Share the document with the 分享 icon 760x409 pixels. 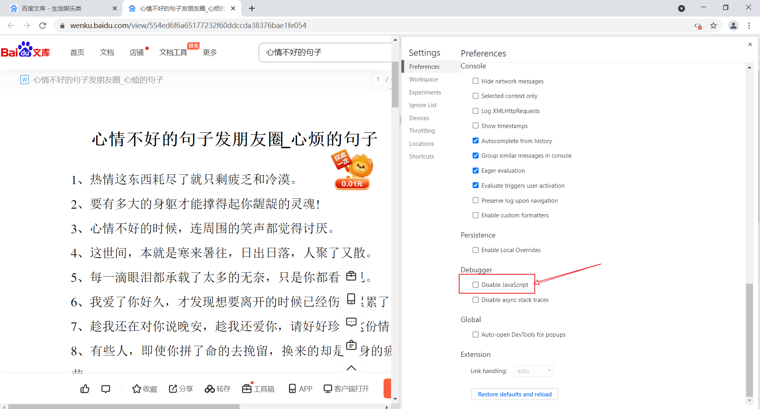[180, 388]
